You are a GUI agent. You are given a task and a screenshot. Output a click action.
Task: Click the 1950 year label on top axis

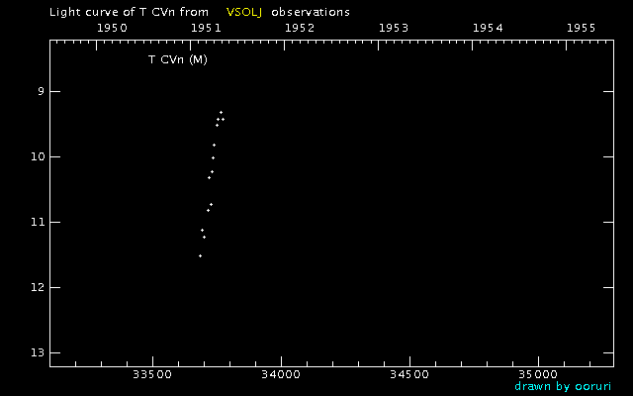(x=111, y=29)
